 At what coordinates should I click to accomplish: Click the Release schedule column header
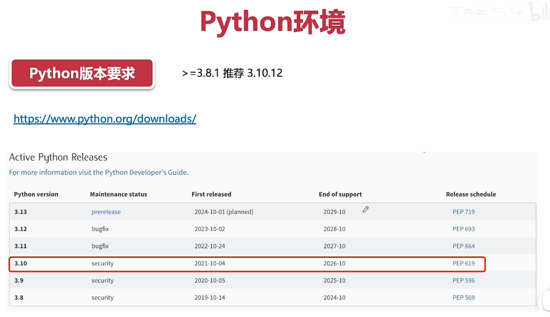(x=471, y=194)
